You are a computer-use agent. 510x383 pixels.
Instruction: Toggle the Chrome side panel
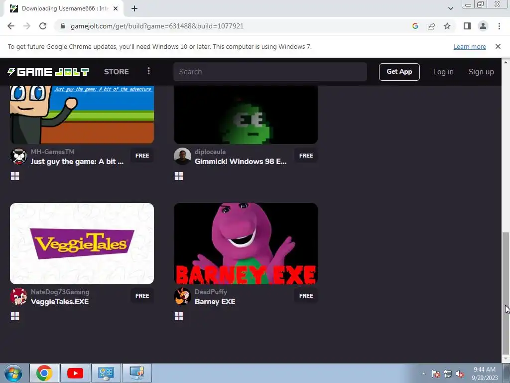pyautogui.click(x=467, y=26)
